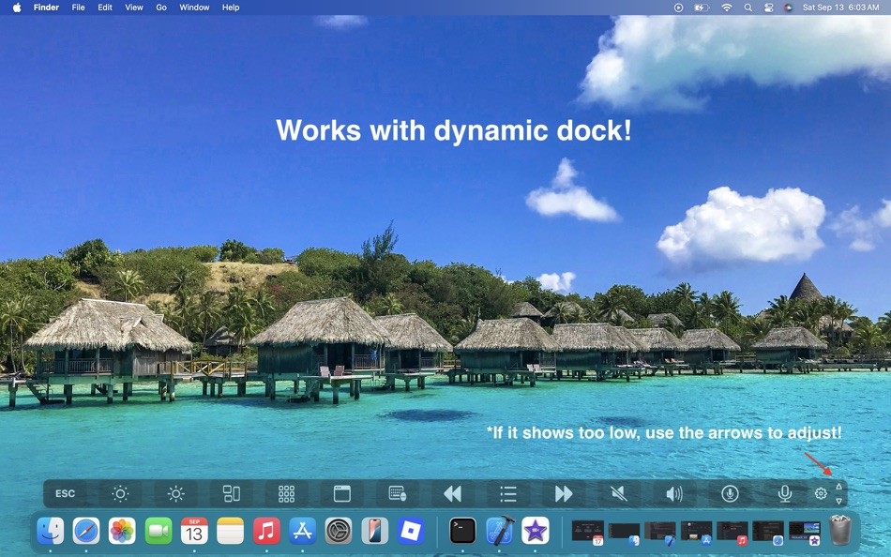891x557 pixels.
Task: Open touch bar settings gear
Action: tap(821, 493)
